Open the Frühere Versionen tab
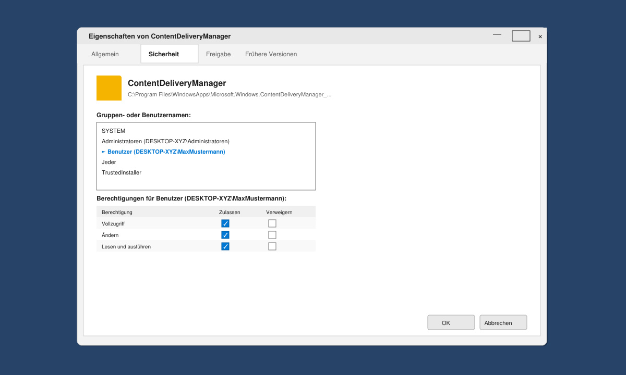This screenshot has height=375, width=626. coord(271,54)
